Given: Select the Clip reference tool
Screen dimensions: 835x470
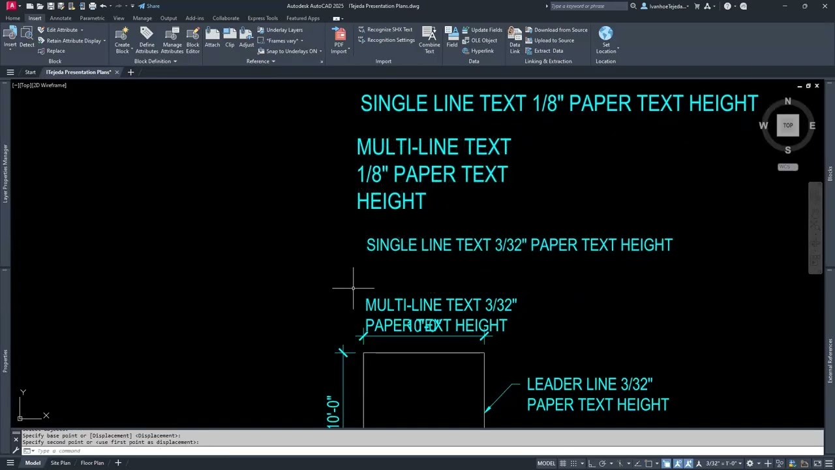Looking at the screenshot, I should [x=230, y=37].
